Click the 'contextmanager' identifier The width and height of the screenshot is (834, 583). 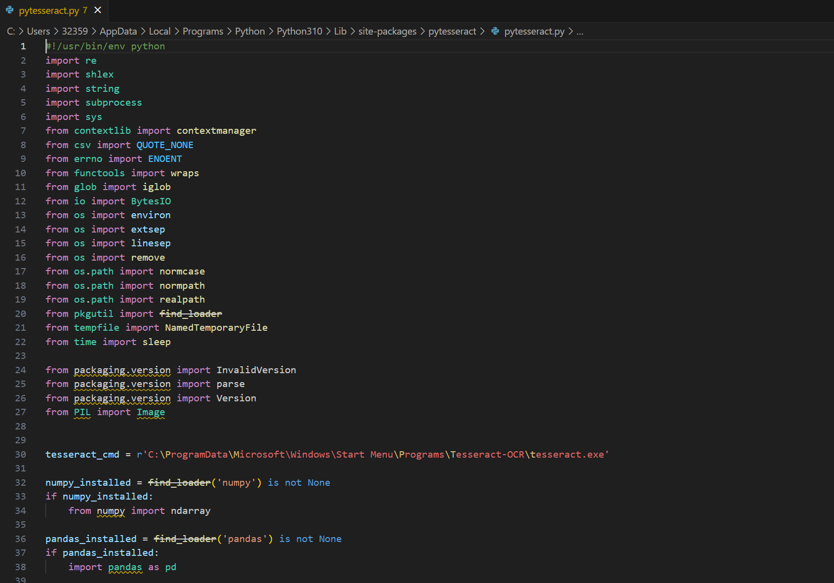click(x=216, y=130)
